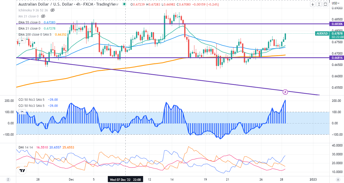The height and width of the screenshot is (183, 344).
Task: Select the second CCI 50 hlc3 SMA 5 legend
Action: coord(31,106)
